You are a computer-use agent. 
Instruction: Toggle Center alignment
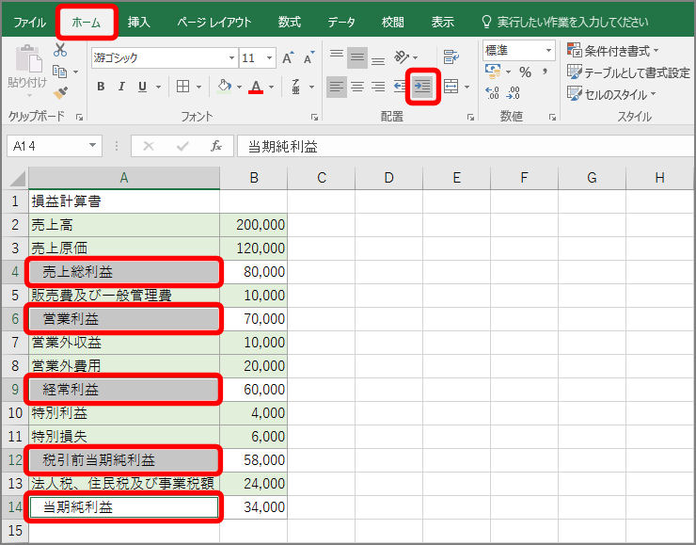357,87
